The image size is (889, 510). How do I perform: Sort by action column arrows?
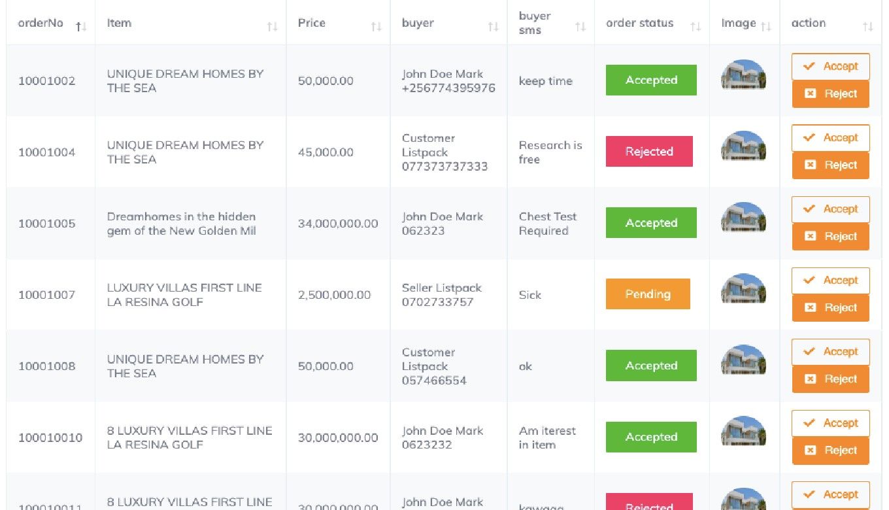click(x=867, y=27)
